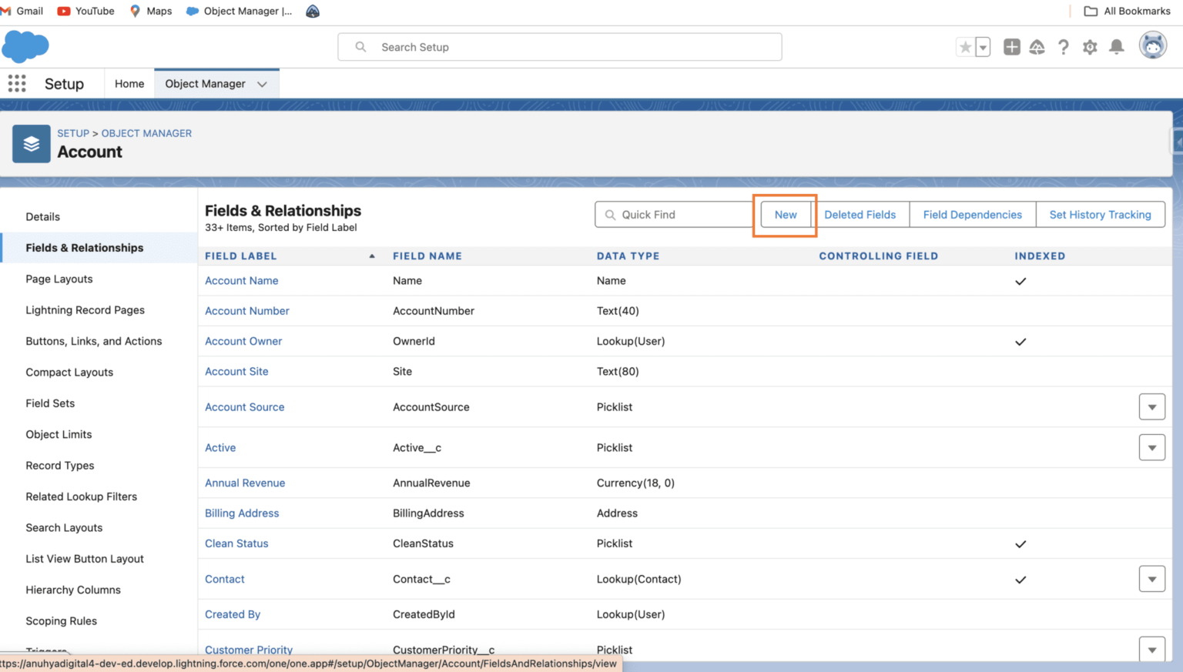This screenshot has width=1183, height=672.
Task: Click inside the Search Setup field
Action: 559,47
